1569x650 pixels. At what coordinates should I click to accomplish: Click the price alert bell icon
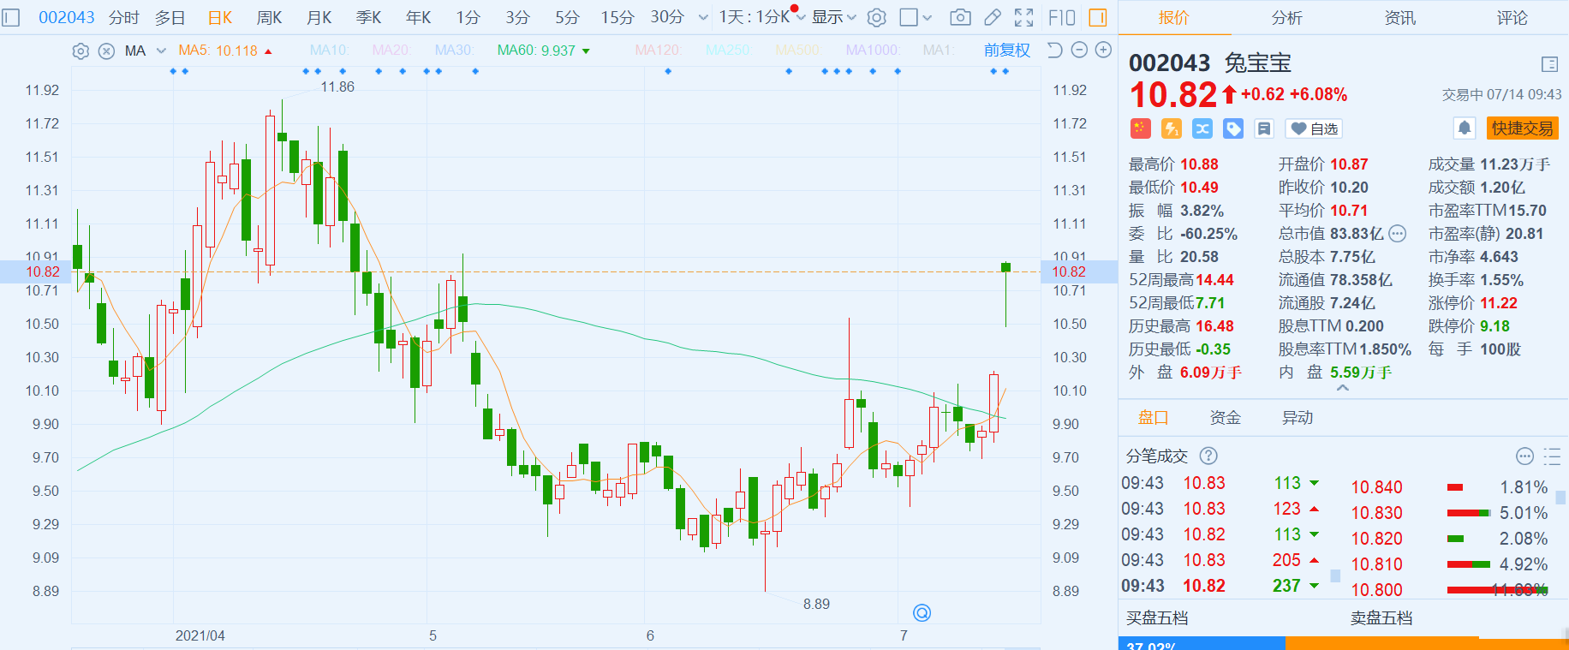(1465, 128)
